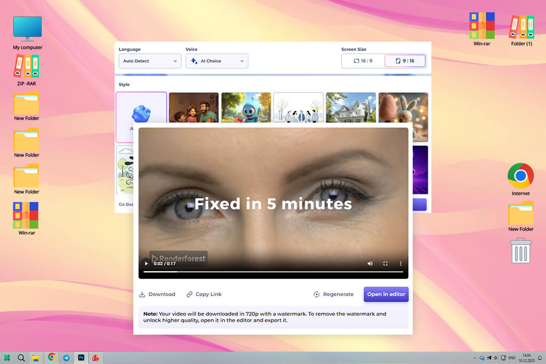Screen dimensions: 546x364
Task: Open the Start menu clover icon
Action: point(7,358)
